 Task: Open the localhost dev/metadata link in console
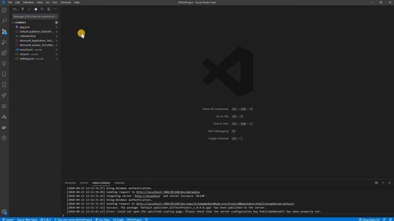click(x=168, y=192)
